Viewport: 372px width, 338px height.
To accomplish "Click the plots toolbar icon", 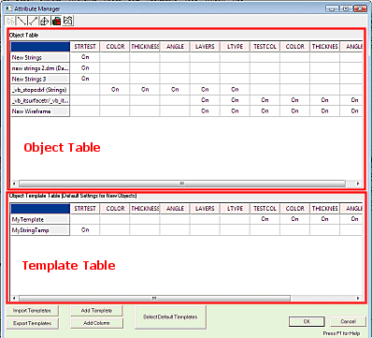I will point(67,21).
